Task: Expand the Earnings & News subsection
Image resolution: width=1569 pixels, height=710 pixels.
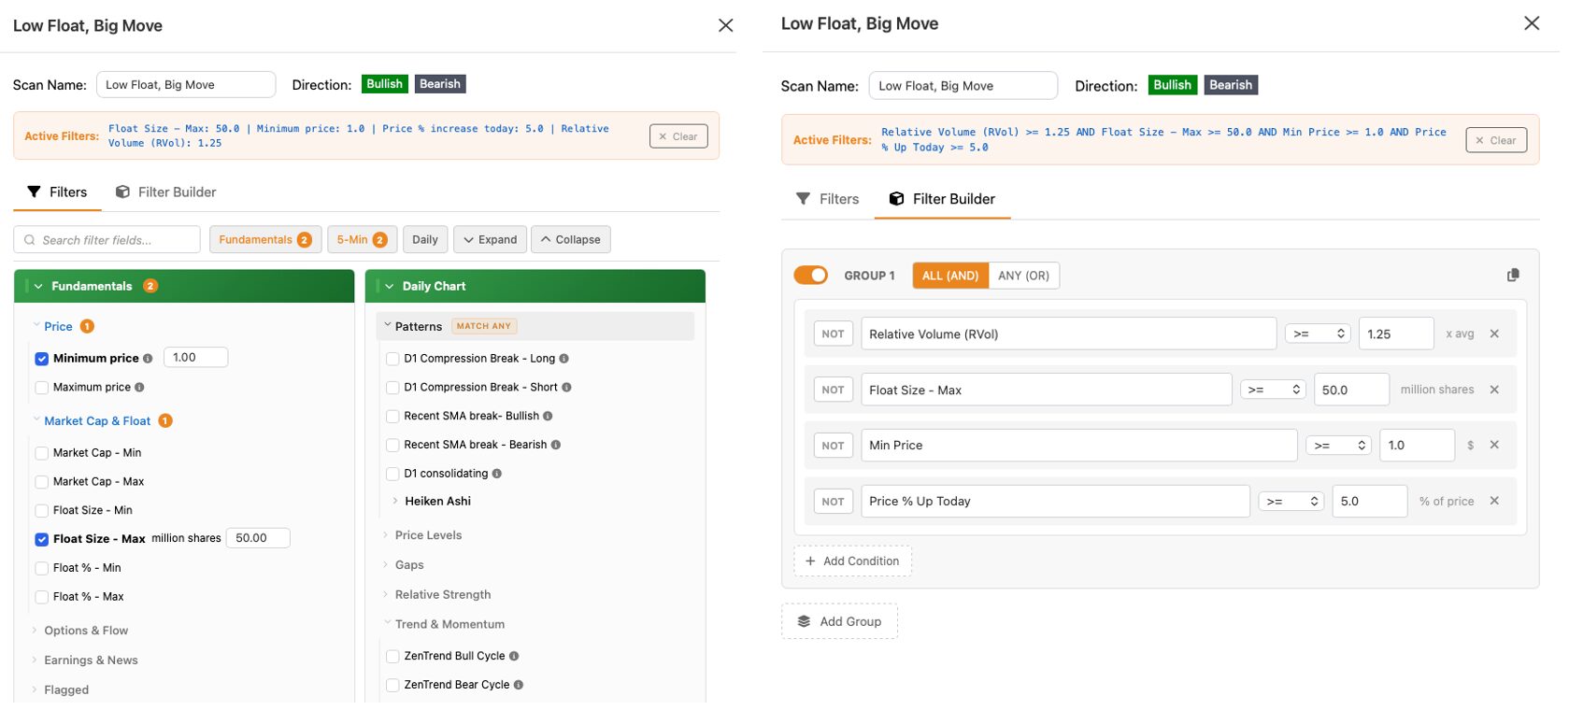Action: click(x=91, y=660)
